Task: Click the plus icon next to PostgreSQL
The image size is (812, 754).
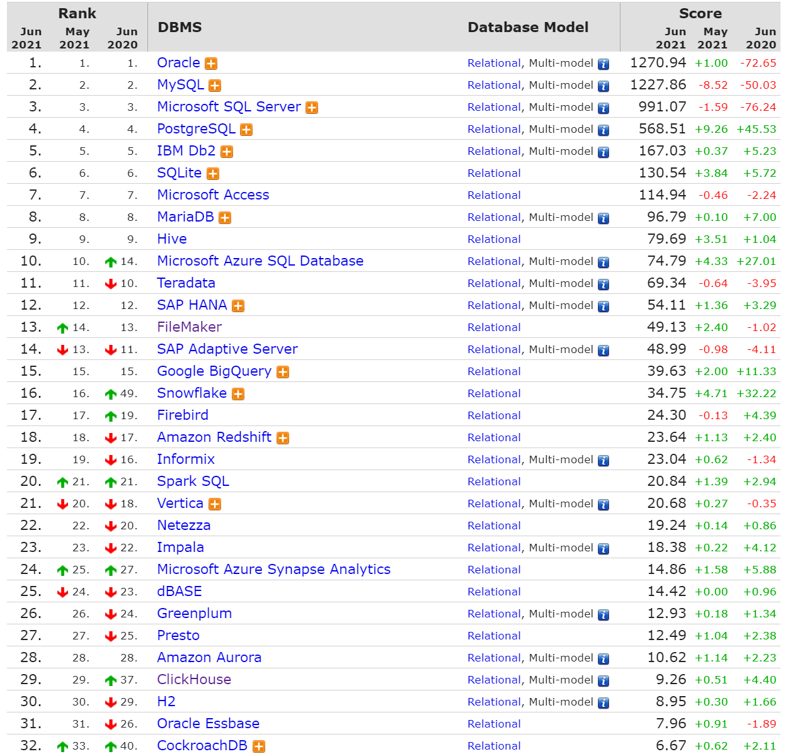Action: [x=246, y=130]
